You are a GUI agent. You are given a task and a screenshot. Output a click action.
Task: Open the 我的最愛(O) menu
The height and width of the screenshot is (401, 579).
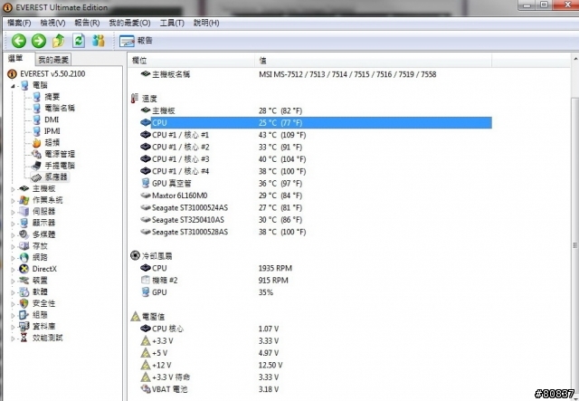click(129, 23)
